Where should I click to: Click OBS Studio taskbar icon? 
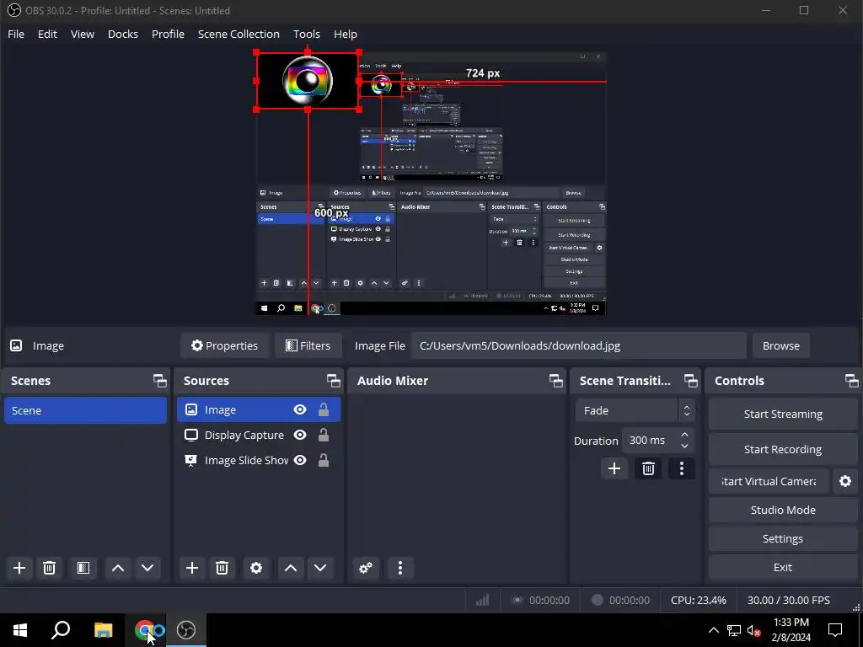pyautogui.click(x=186, y=630)
